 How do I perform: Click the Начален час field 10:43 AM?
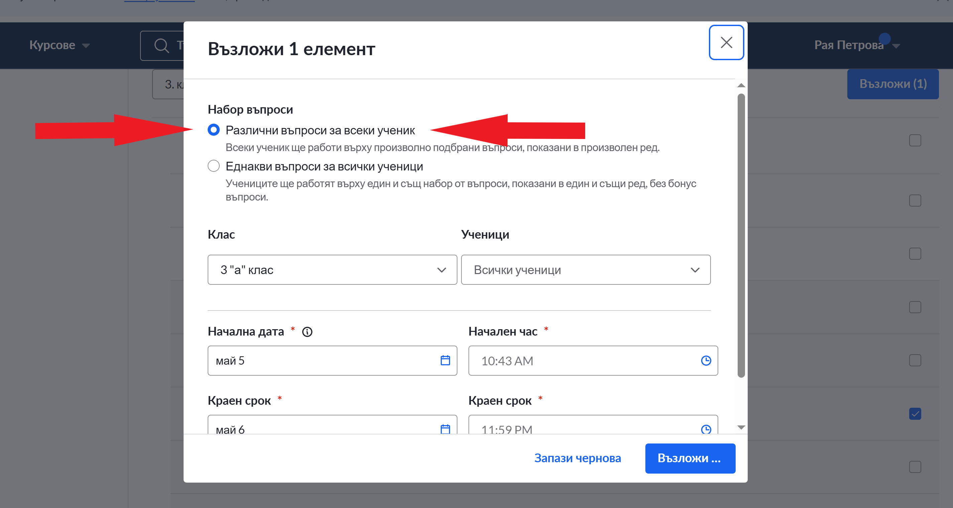[x=593, y=360]
